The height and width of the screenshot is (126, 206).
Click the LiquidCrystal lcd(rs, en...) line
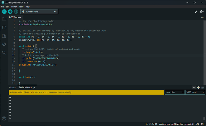(x=45, y=40)
